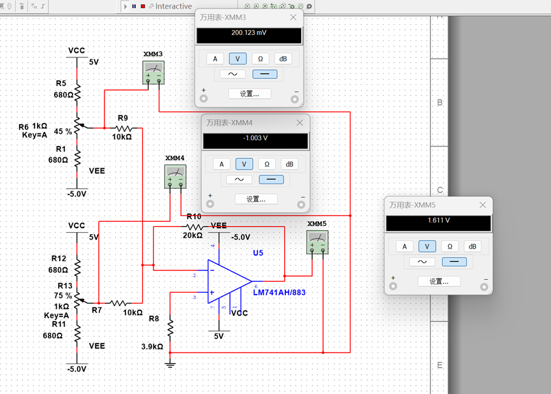This screenshot has width=551, height=394.
Task: Select the voltage probe icon in toolbar
Action: (247, 6)
